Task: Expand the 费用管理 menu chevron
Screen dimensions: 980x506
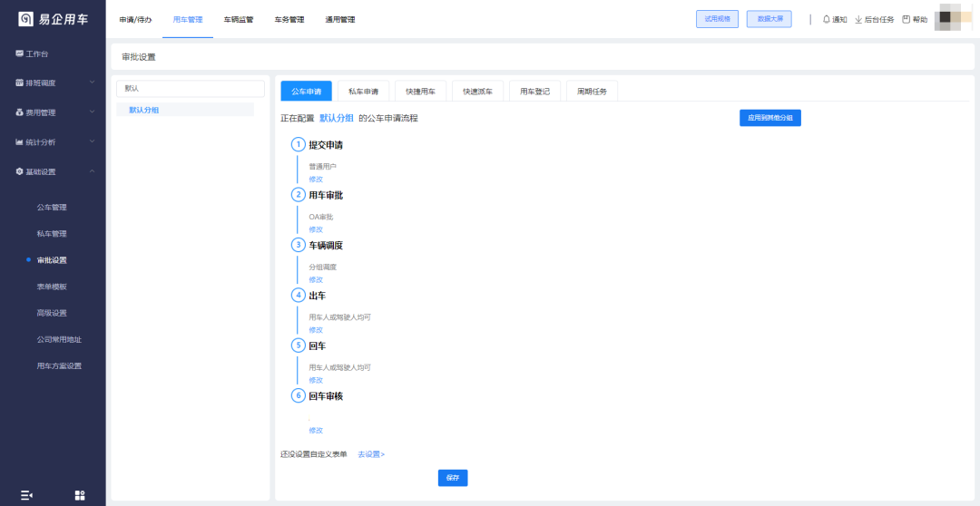Action: [x=92, y=112]
